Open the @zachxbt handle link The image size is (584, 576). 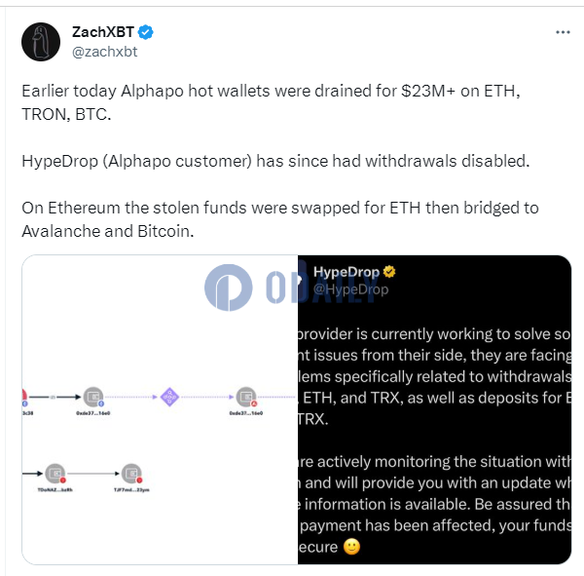pos(105,52)
